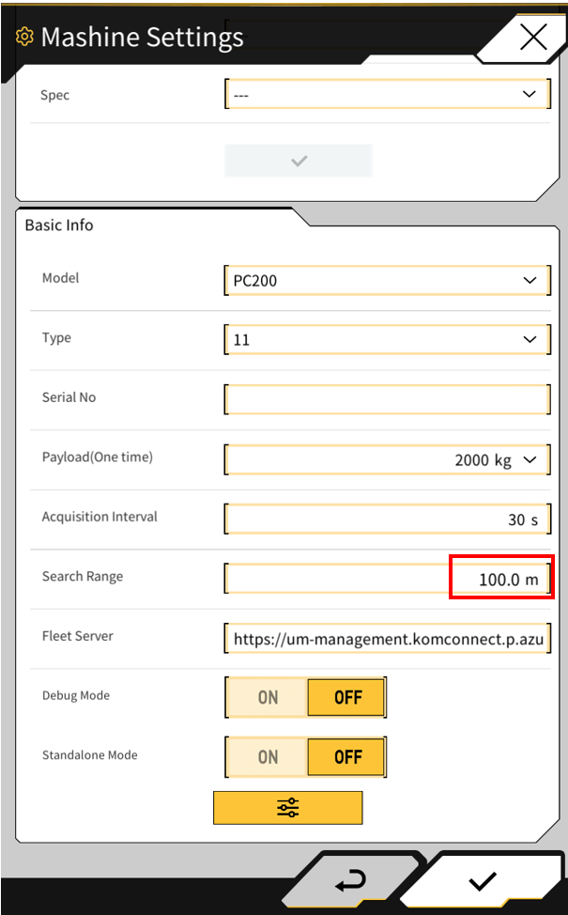This screenshot has height=915, width=568.
Task: Click the Fleet Server URL field
Action: 387,639
